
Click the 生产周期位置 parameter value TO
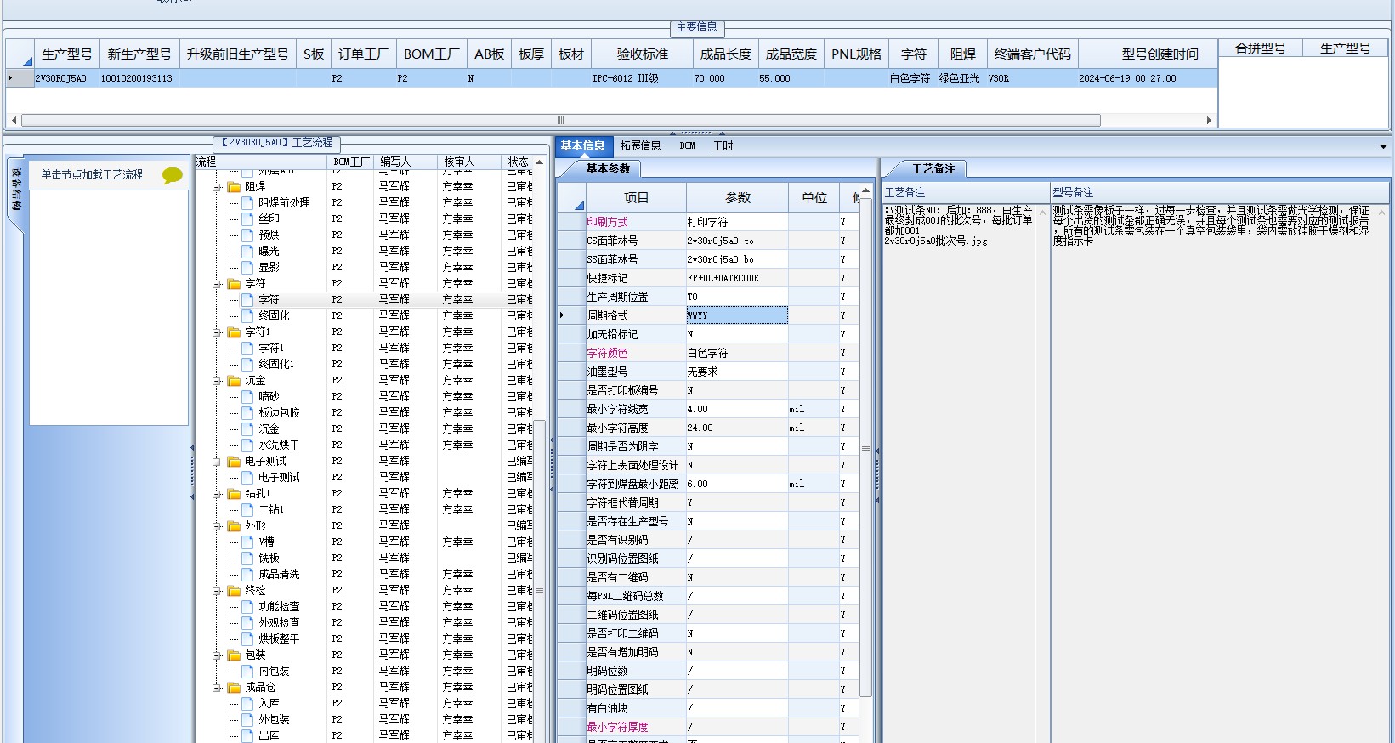[737, 297]
